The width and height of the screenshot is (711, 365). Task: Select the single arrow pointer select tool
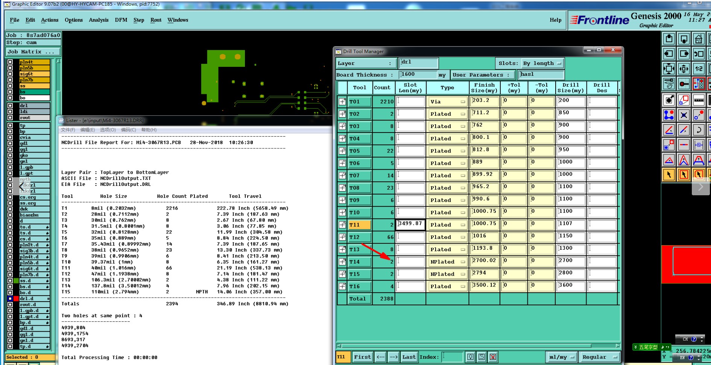pos(669,174)
